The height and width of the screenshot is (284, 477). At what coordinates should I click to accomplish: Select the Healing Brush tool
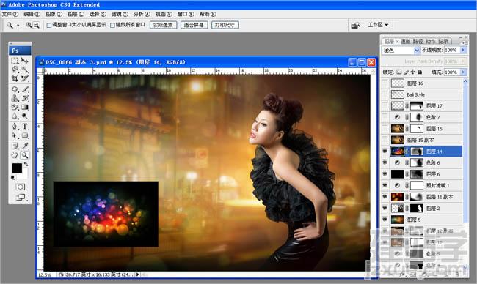(15, 89)
